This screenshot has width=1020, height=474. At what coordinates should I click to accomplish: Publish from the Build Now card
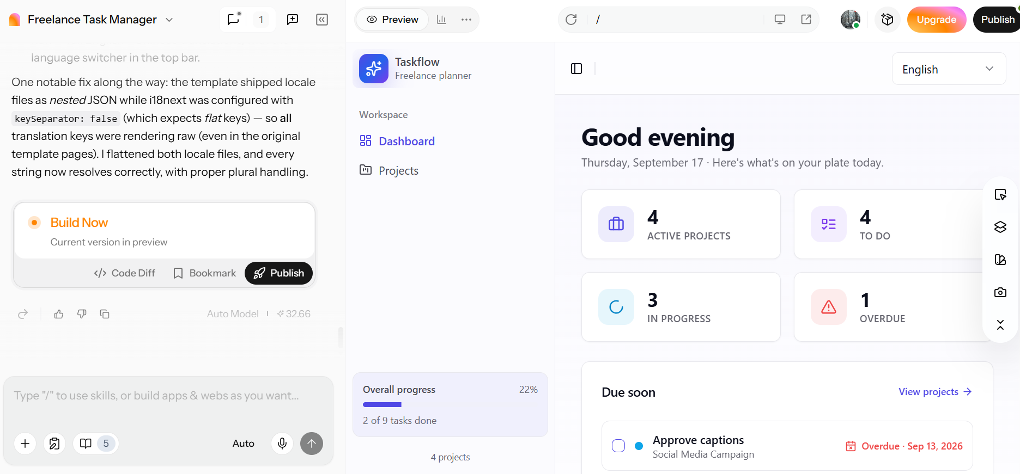pos(278,273)
